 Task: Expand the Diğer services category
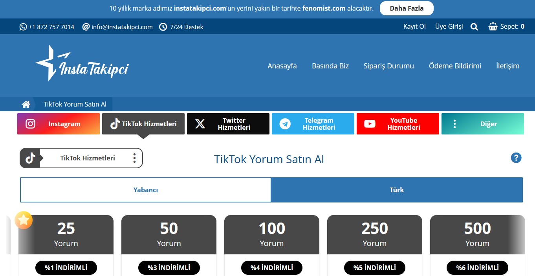[x=482, y=124]
